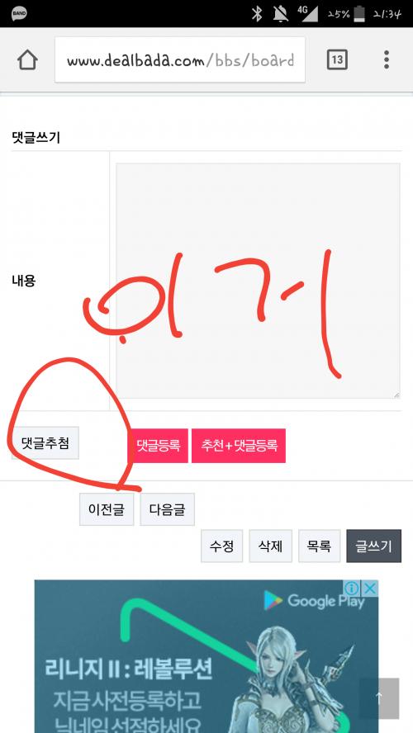Open the browser three-dot overflow menu
The width and height of the screenshot is (413, 733).
[x=387, y=59]
